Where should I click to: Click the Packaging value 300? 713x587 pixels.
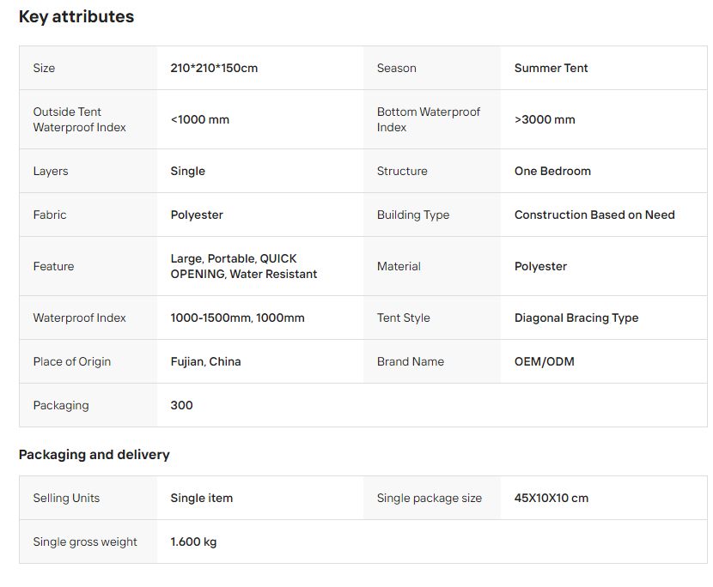click(181, 405)
